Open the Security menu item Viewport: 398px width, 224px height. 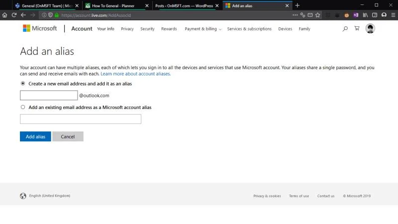tap(147, 29)
